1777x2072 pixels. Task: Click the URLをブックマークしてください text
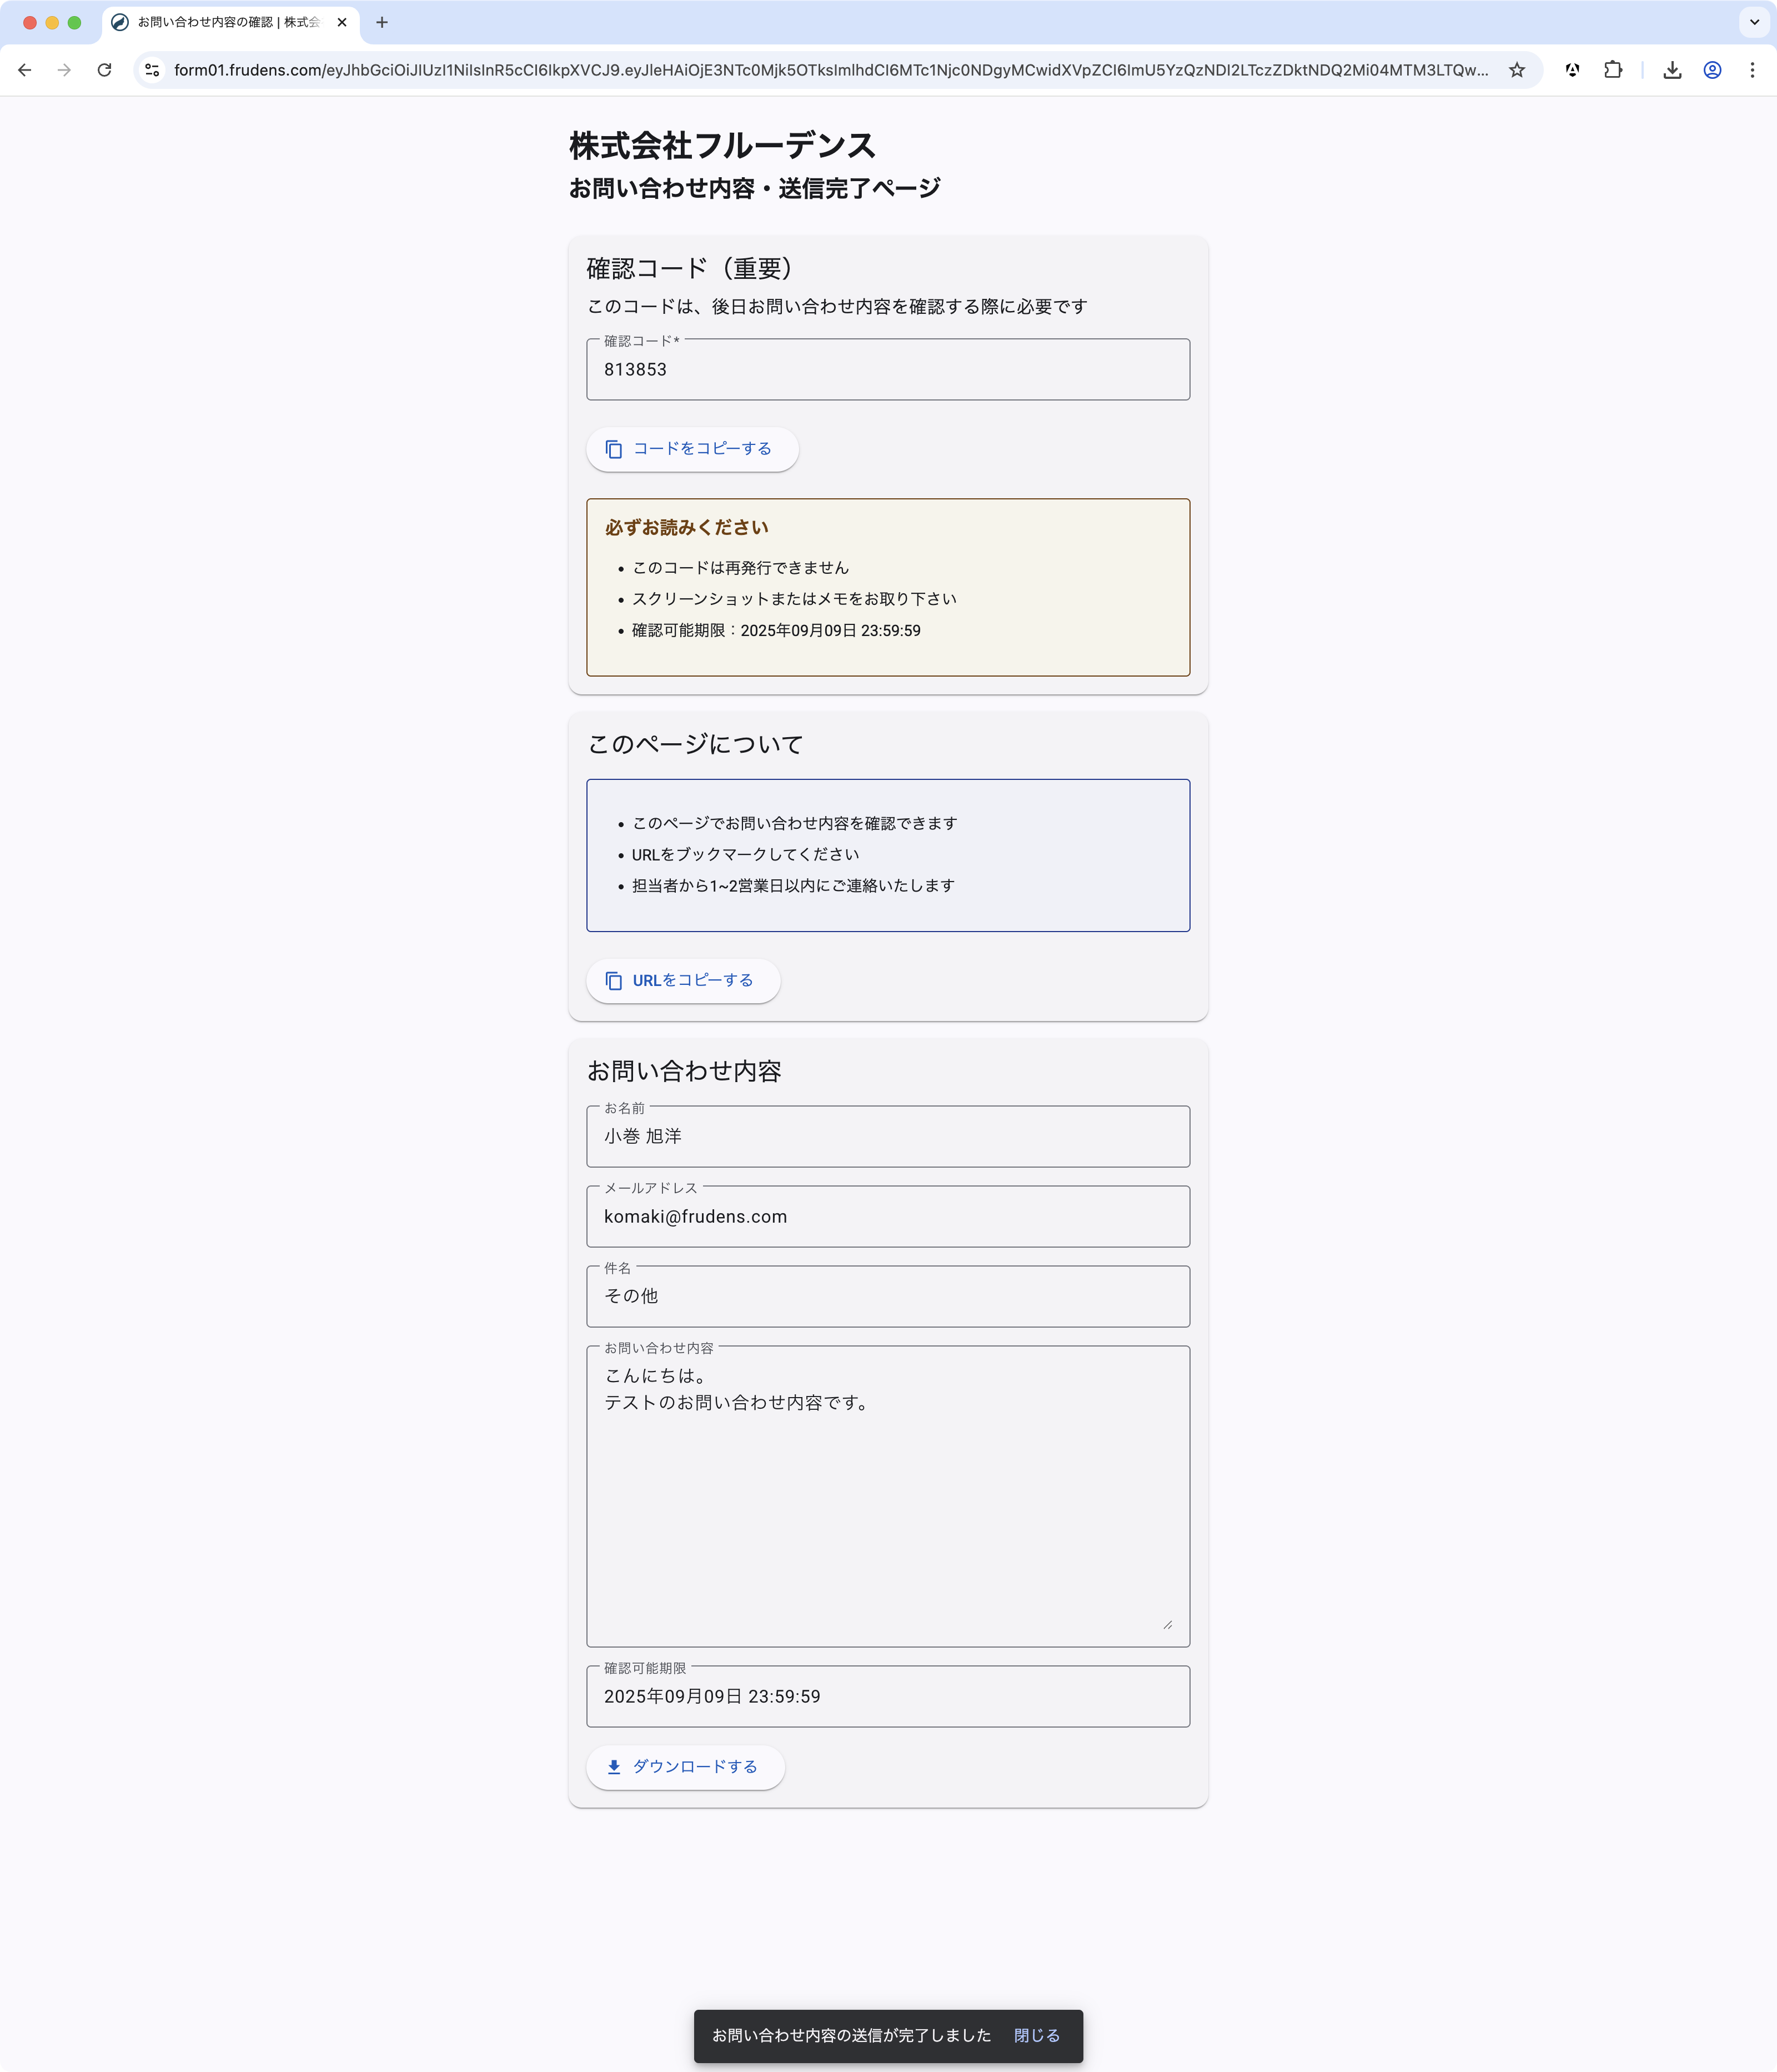pyautogui.click(x=746, y=855)
